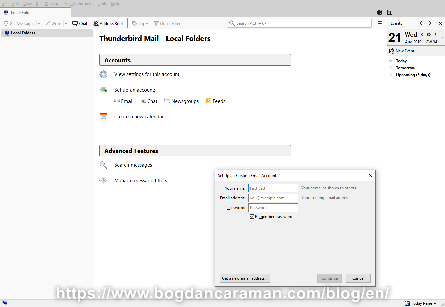Close the Set Up Email Account dialog
This screenshot has height=307, width=445.
[370, 175]
